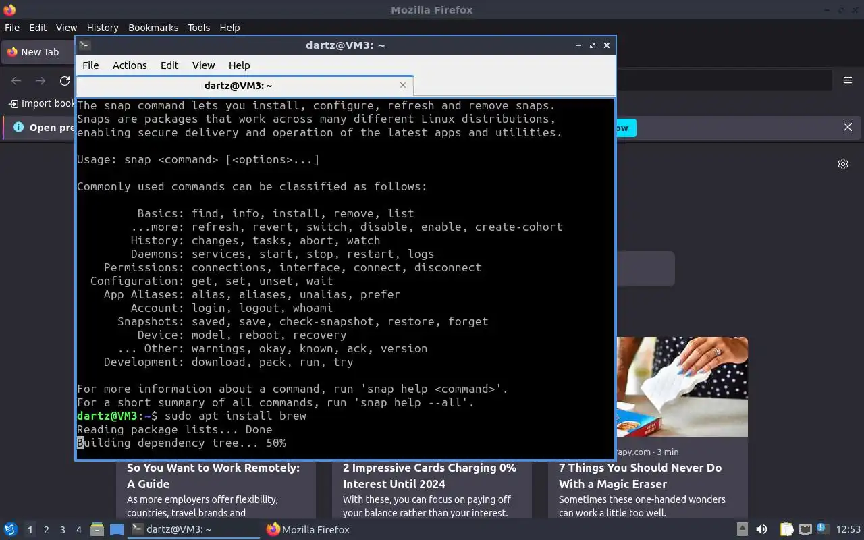864x540 pixels.
Task: Switch to workspace 2
Action: coord(46,530)
